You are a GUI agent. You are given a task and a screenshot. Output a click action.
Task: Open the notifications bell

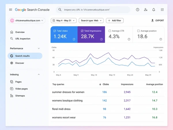pyautogui.click(x=154, y=10)
